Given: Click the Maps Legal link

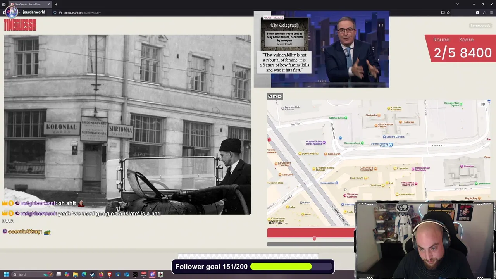Looking at the screenshot, I should (x=286, y=223).
